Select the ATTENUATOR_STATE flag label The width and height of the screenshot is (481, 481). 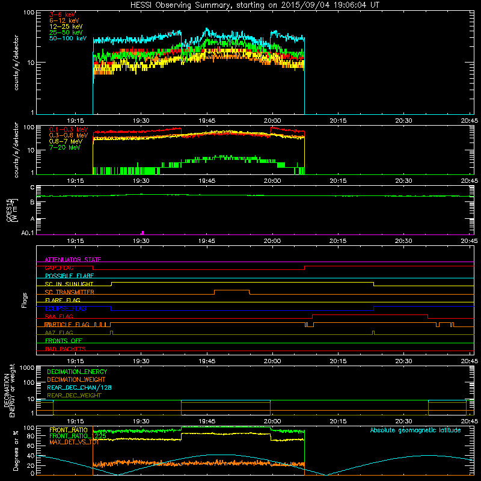73,260
